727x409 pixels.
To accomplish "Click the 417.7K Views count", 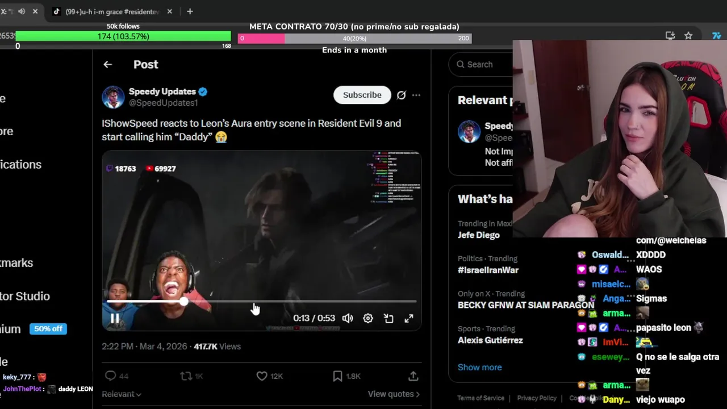I will (218, 347).
